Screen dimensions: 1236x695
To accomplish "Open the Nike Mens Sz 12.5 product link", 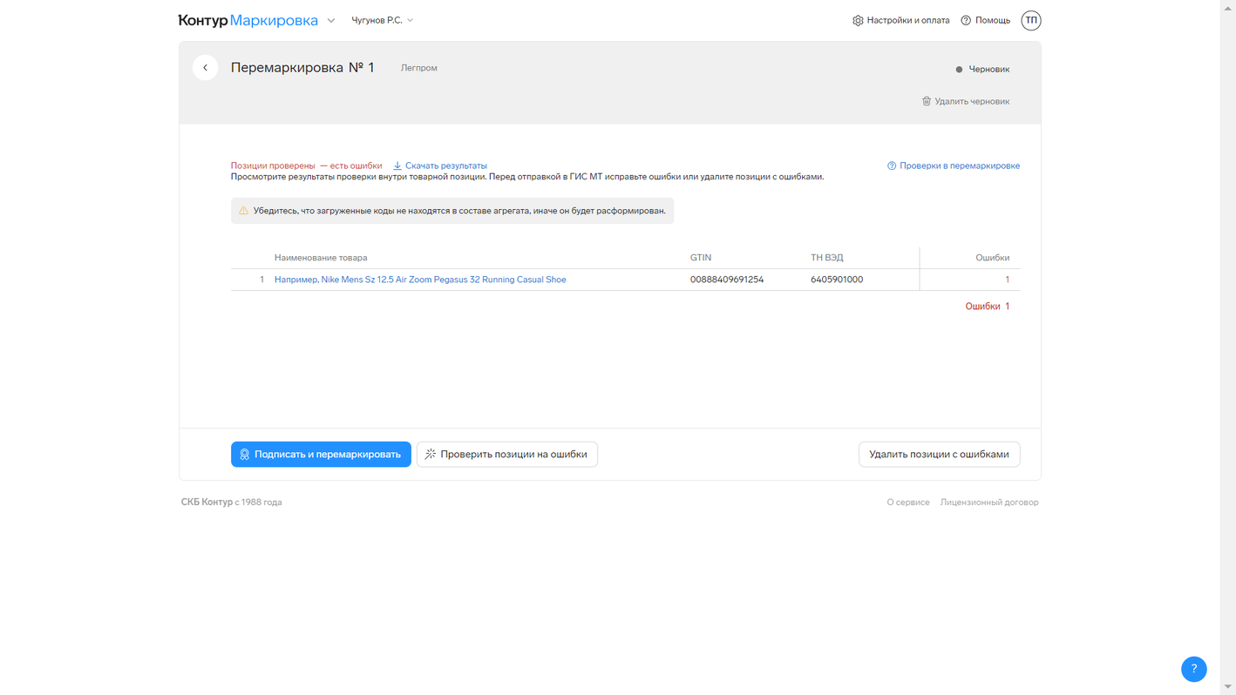I will pyautogui.click(x=420, y=280).
